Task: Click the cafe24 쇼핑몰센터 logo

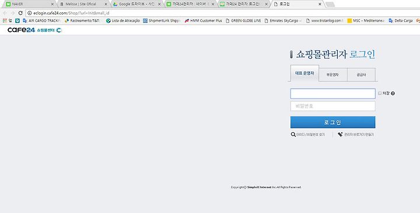Action: coord(34,30)
